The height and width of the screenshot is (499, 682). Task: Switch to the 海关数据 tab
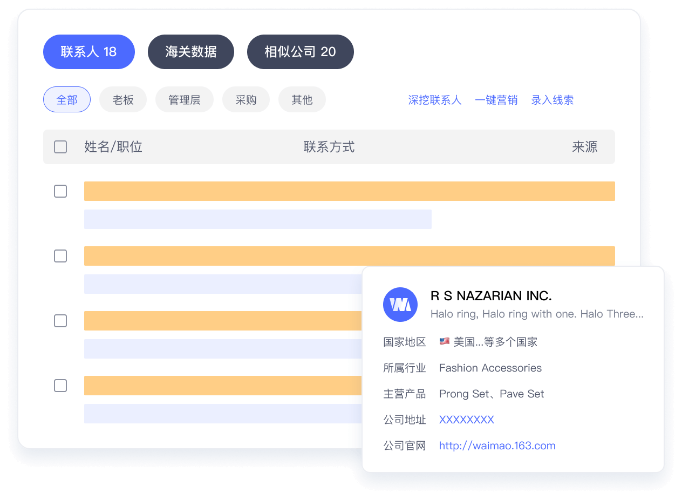coord(190,51)
